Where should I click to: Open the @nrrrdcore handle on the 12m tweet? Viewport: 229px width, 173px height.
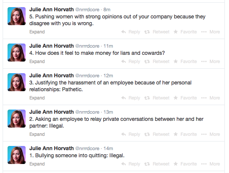point(87,76)
